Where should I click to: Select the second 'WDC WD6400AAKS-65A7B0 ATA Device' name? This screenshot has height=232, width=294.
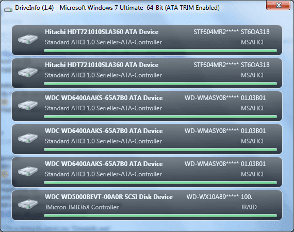pos(104,131)
